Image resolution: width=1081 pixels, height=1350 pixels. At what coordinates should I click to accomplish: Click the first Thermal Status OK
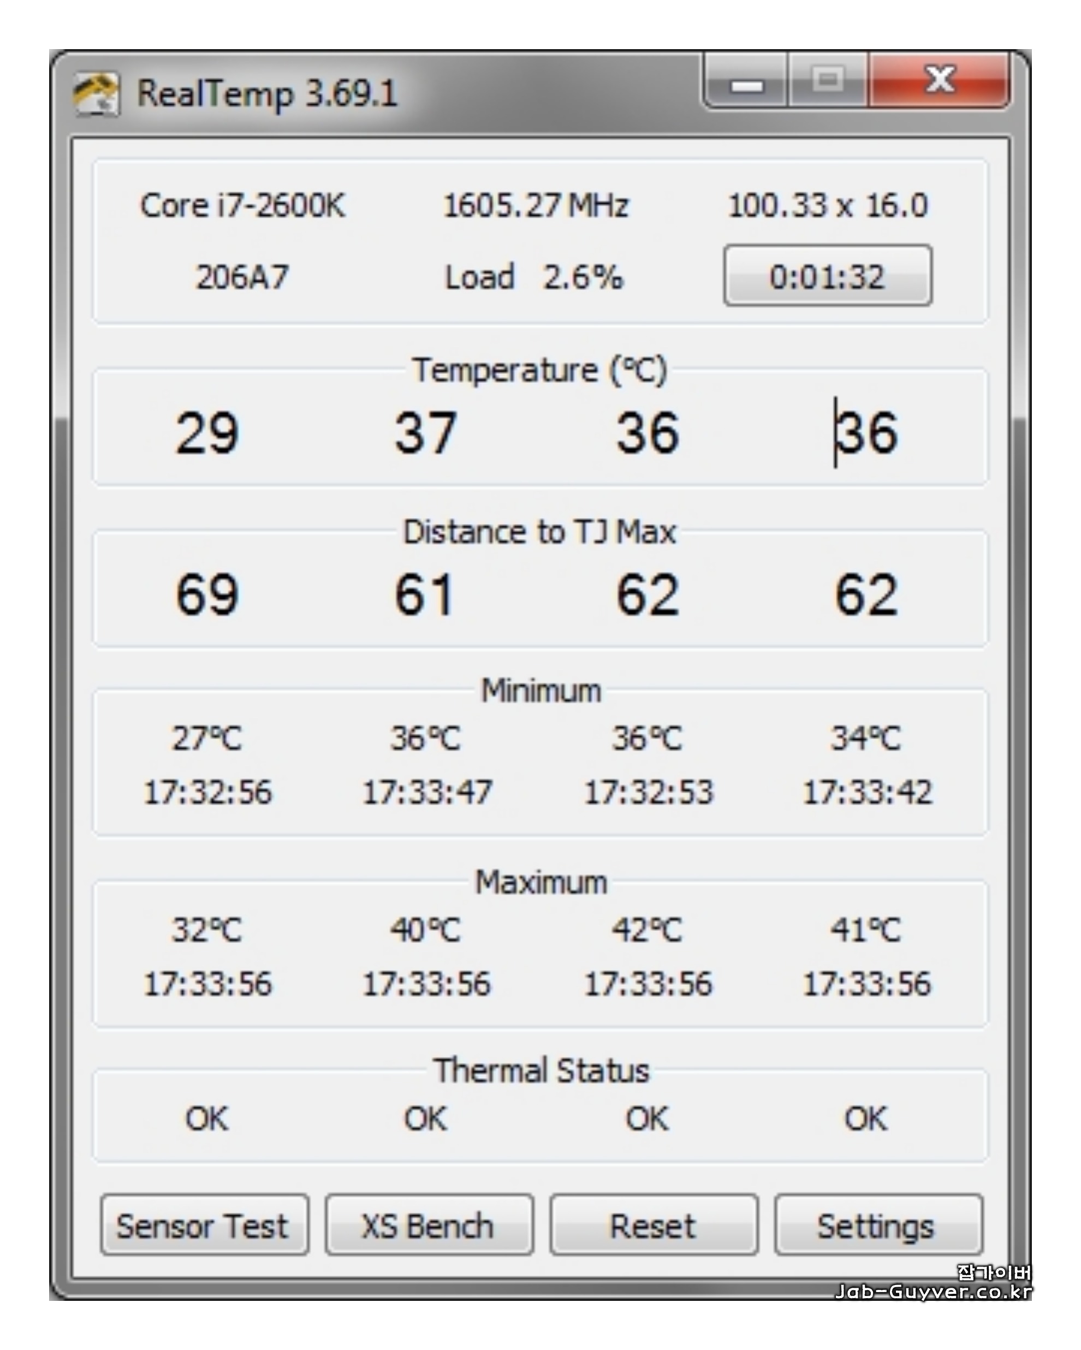[x=207, y=1119]
